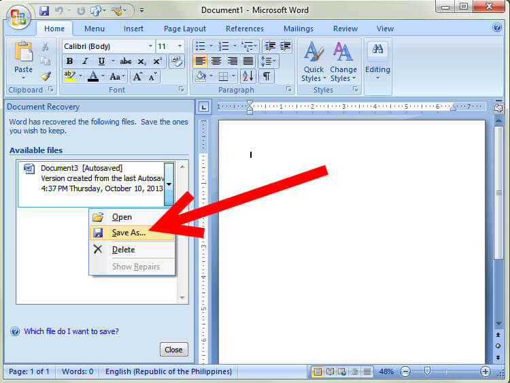Open the Office Button menu

[x=18, y=17]
